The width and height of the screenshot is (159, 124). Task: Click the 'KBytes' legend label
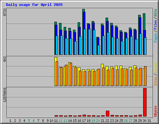(x=155, y=111)
